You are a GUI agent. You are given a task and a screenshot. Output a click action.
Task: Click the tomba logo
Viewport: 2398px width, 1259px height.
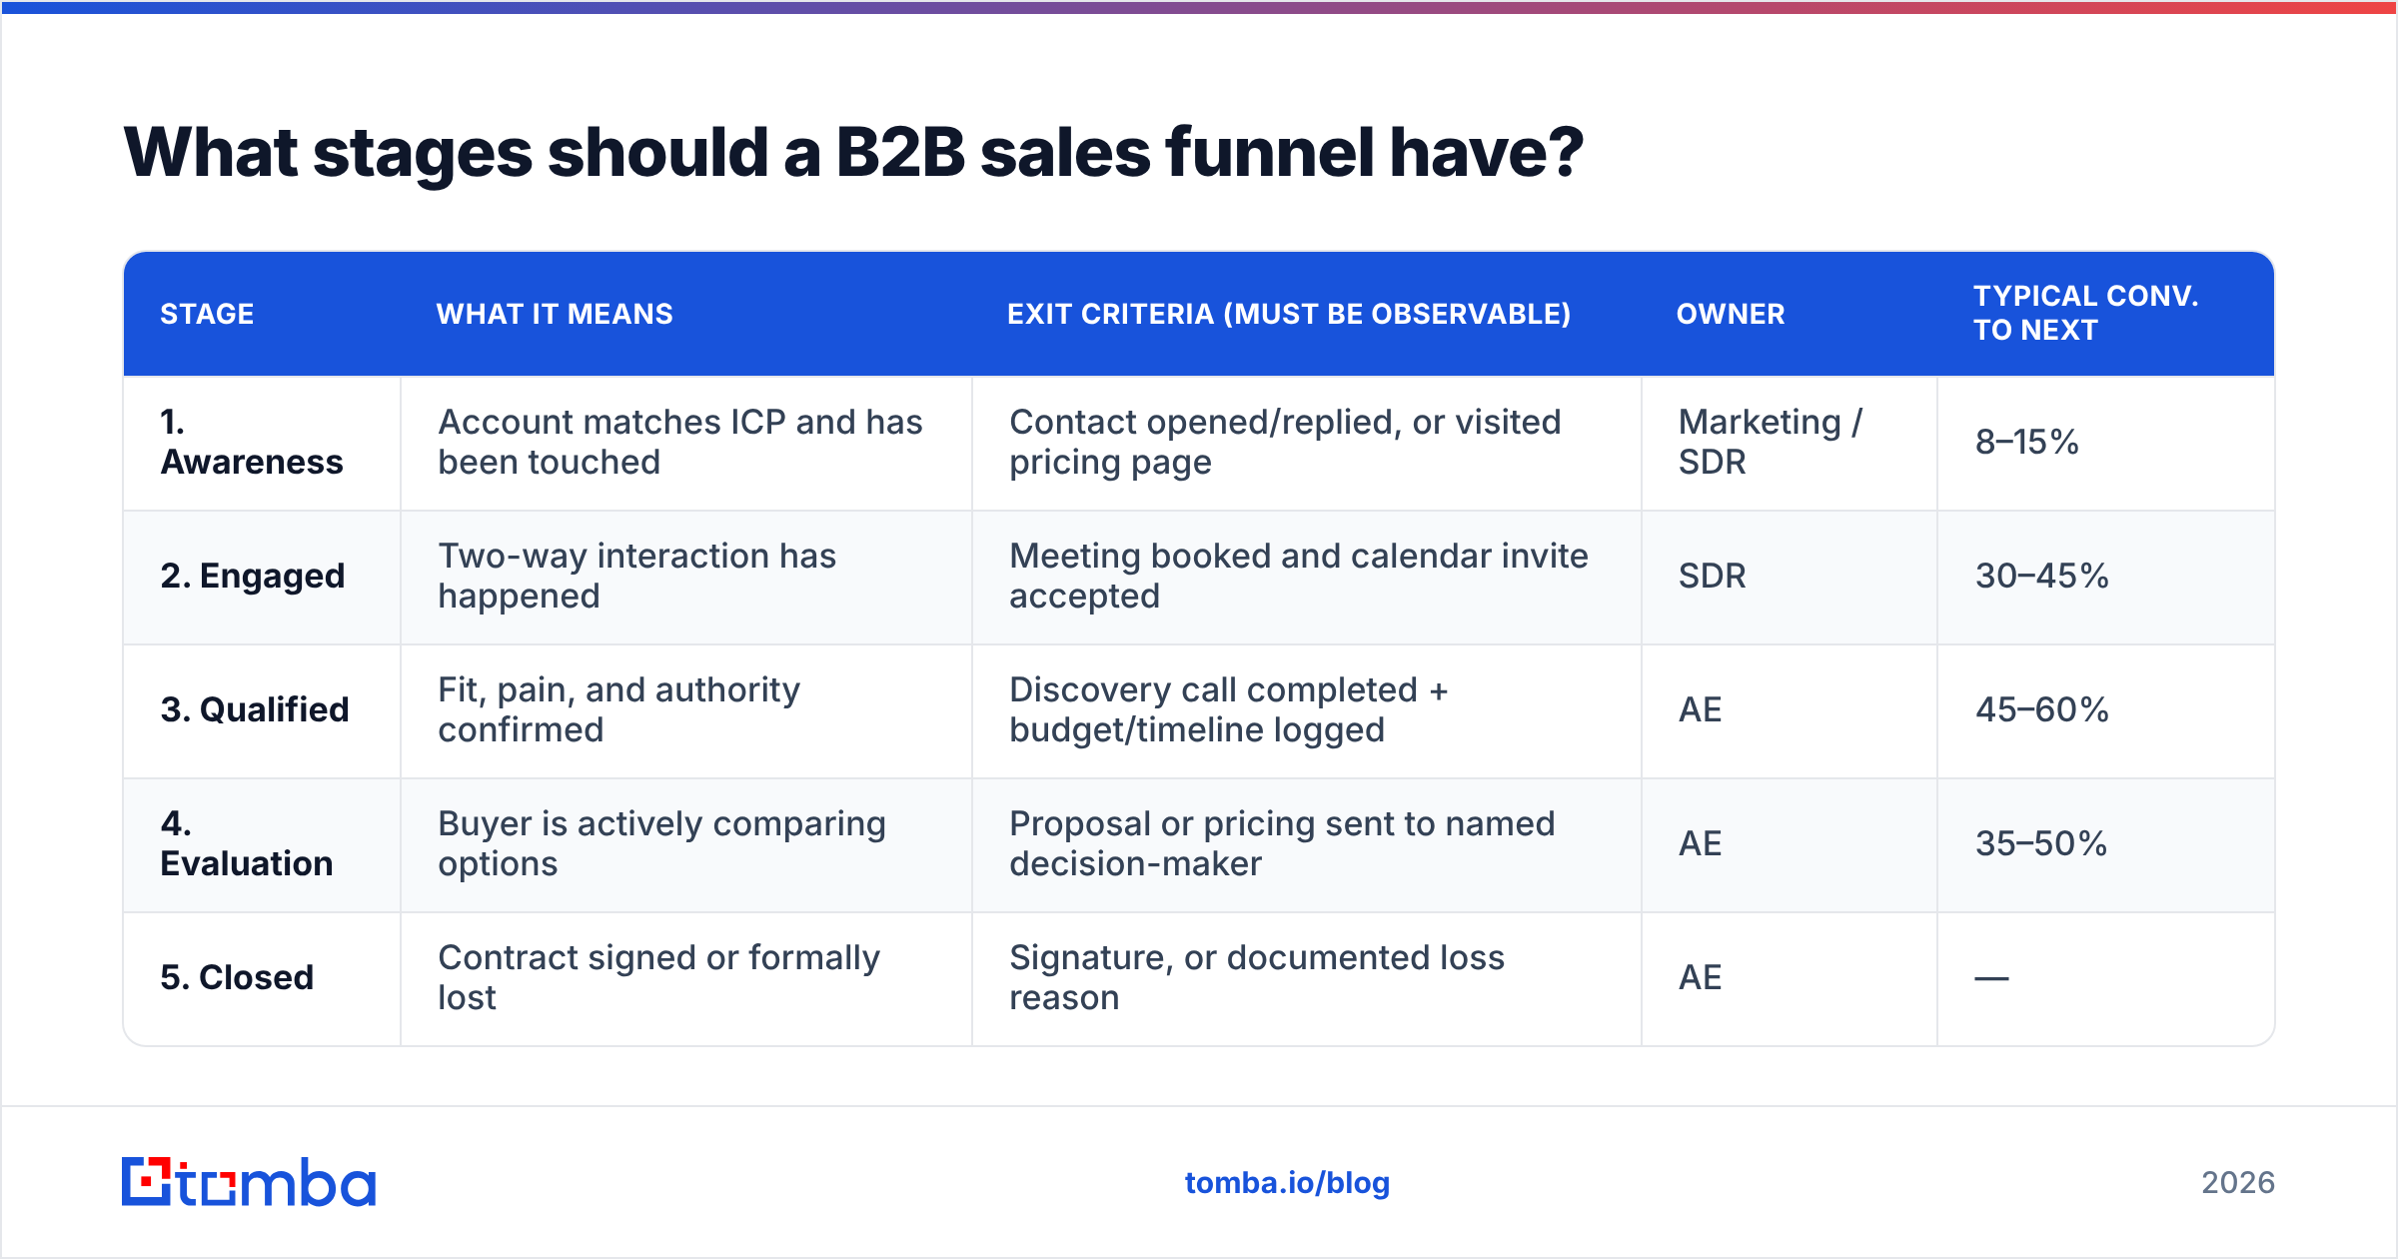click(249, 1182)
